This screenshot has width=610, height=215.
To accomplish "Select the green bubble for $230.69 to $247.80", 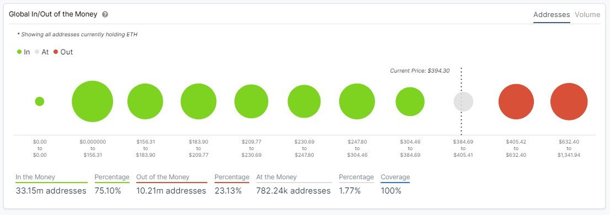I will [x=304, y=101].
